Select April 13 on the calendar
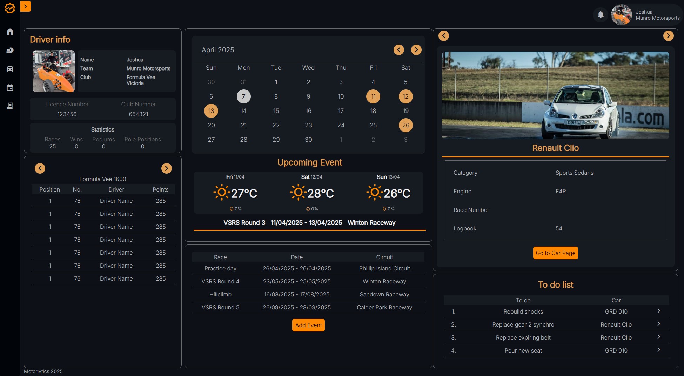 [211, 110]
